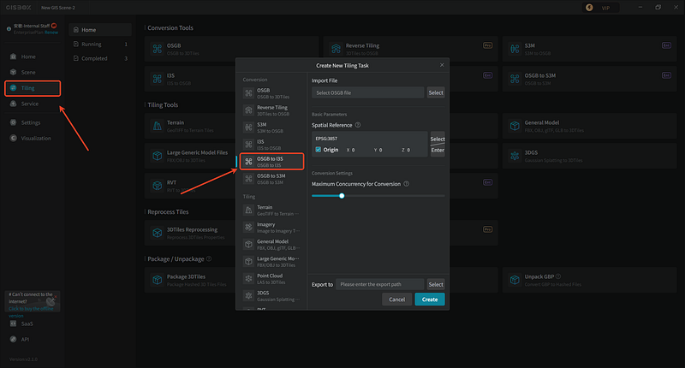Open the Scene sidebar item

[29, 73]
